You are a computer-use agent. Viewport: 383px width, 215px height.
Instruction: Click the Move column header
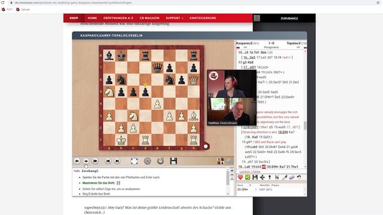(240, 185)
